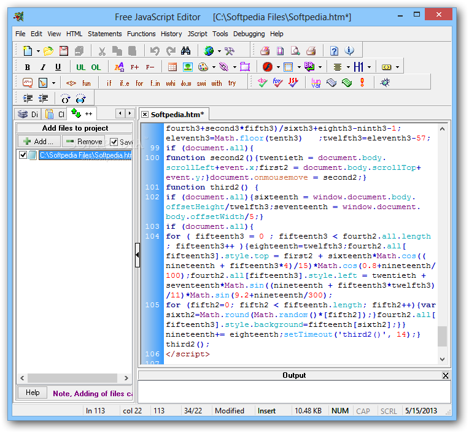Open the Statements menu
The image size is (469, 433).
[105, 34]
